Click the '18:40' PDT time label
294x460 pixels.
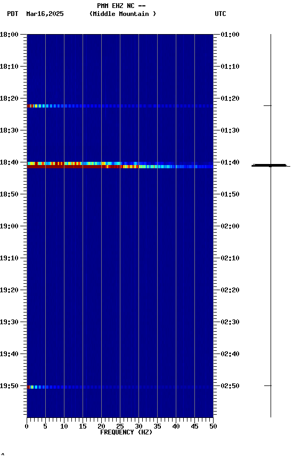9,162
